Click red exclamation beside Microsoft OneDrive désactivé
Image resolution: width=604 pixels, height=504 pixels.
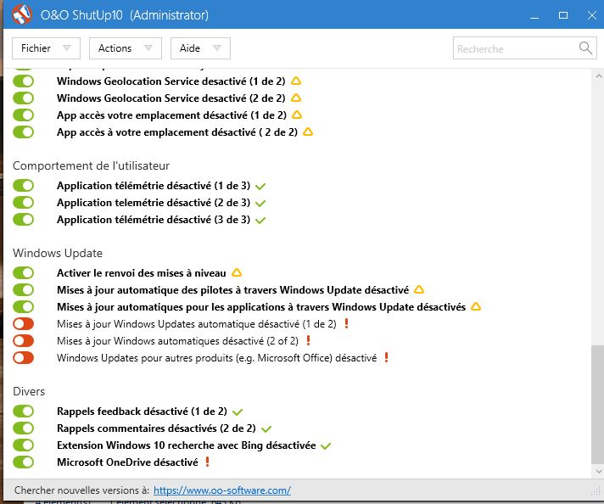(x=207, y=462)
